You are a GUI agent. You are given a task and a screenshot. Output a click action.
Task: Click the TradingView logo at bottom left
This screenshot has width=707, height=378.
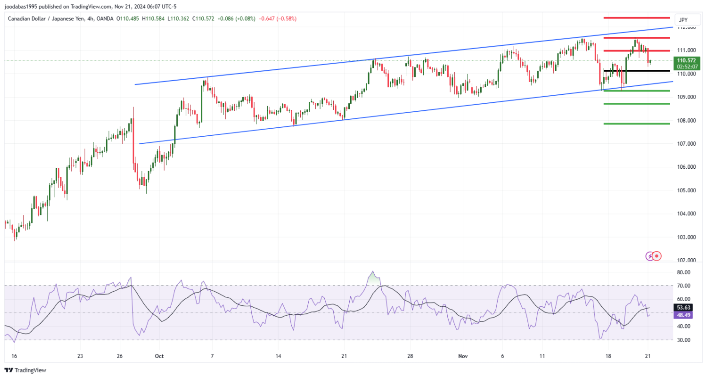point(25,370)
